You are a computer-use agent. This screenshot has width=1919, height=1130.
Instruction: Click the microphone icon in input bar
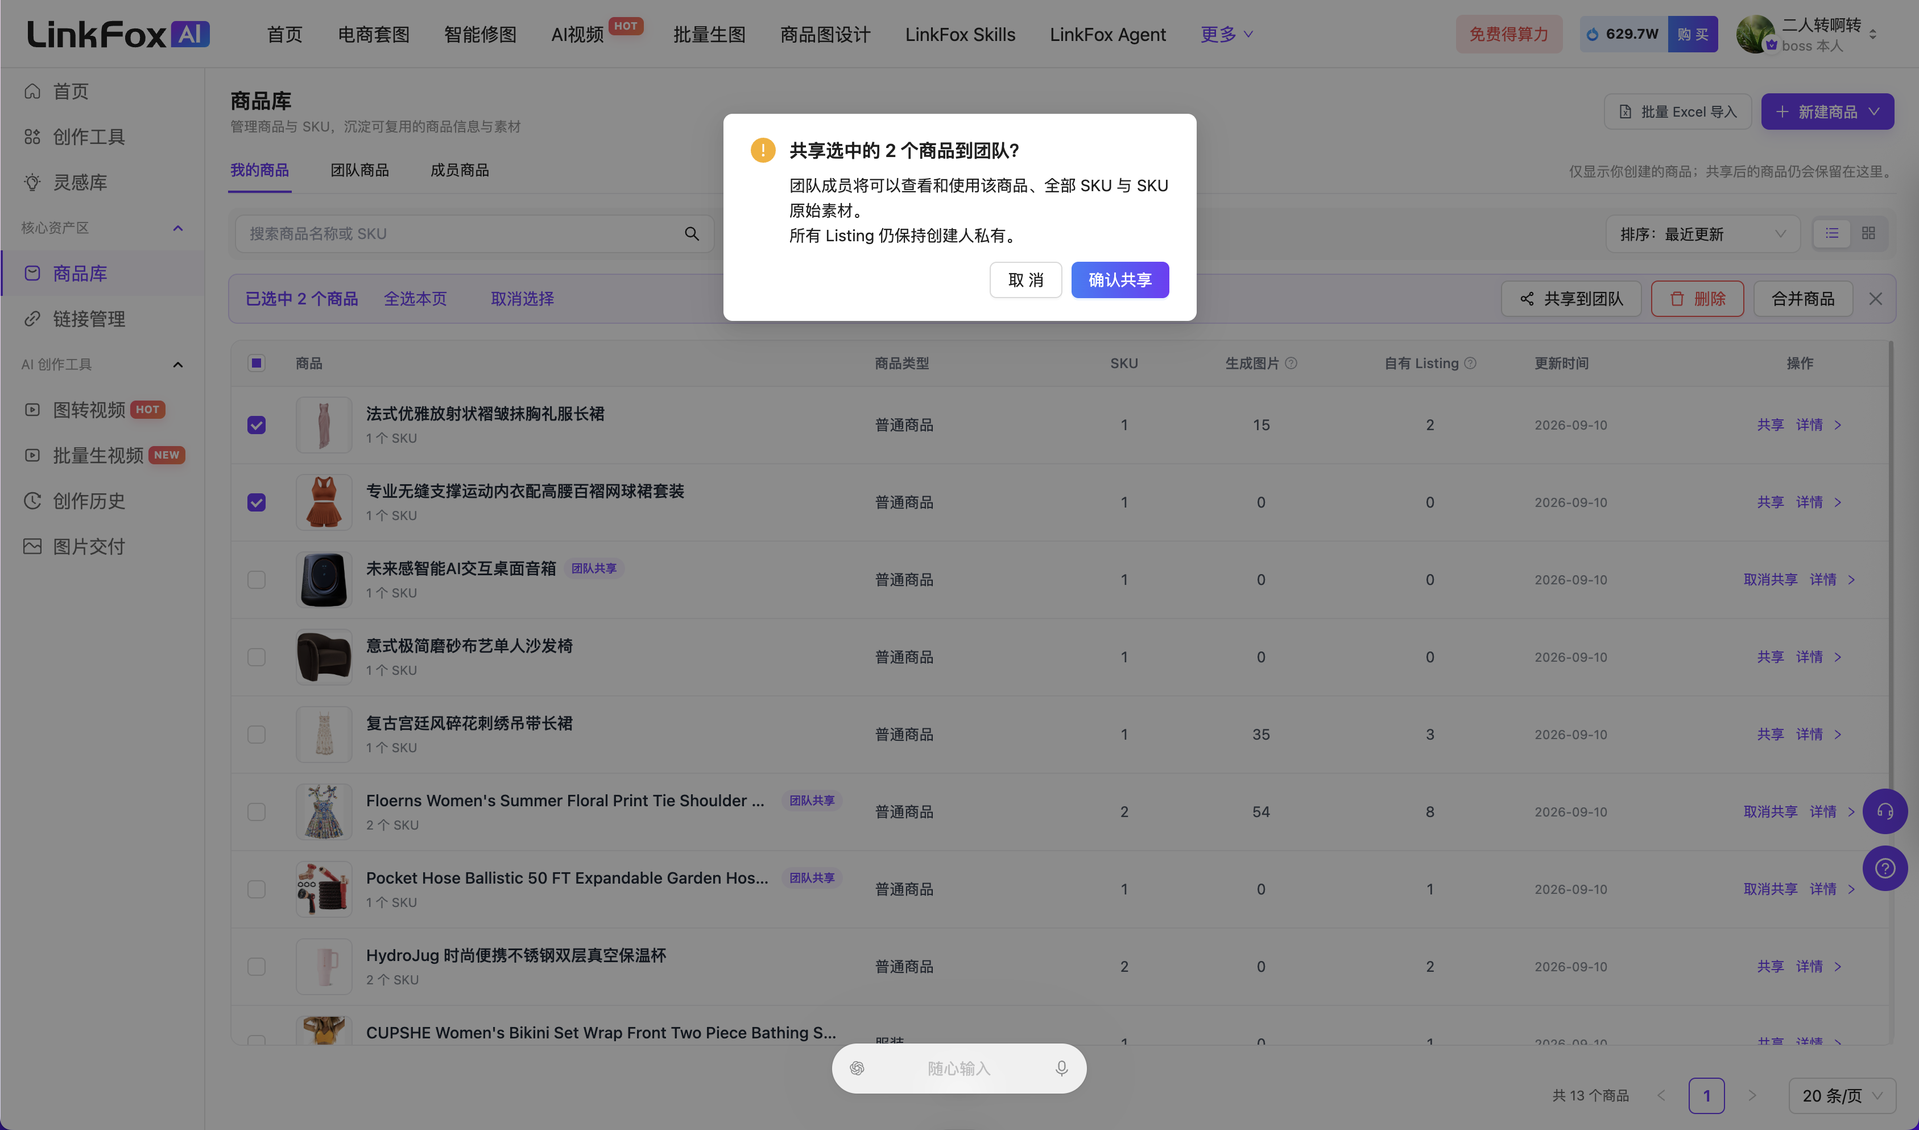pyautogui.click(x=1061, y=1069)
